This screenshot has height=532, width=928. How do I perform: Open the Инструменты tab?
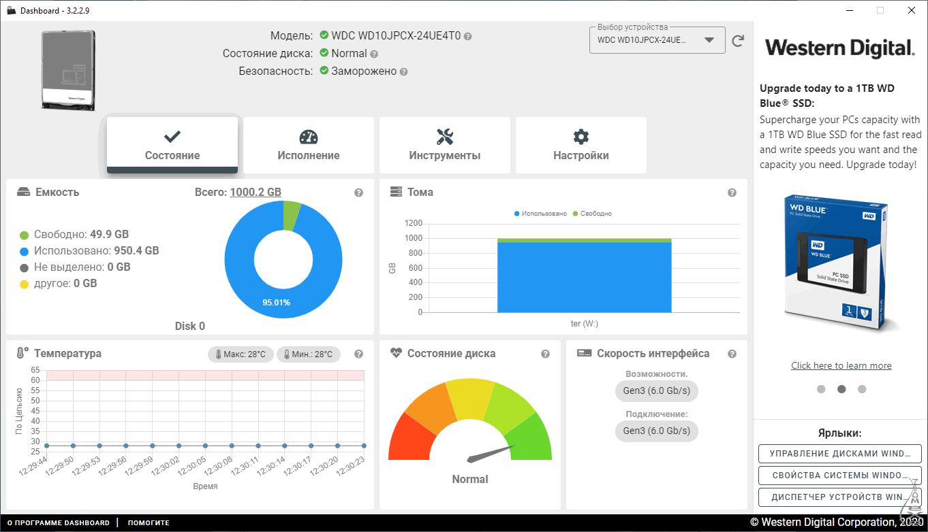pos(445,145)
